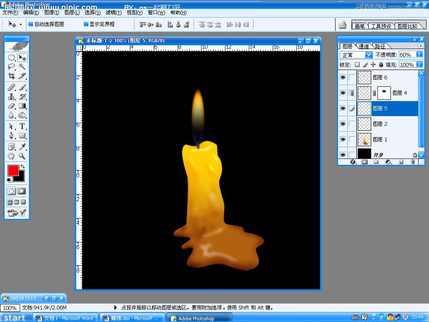Select the Eyedropper tool

22,146
